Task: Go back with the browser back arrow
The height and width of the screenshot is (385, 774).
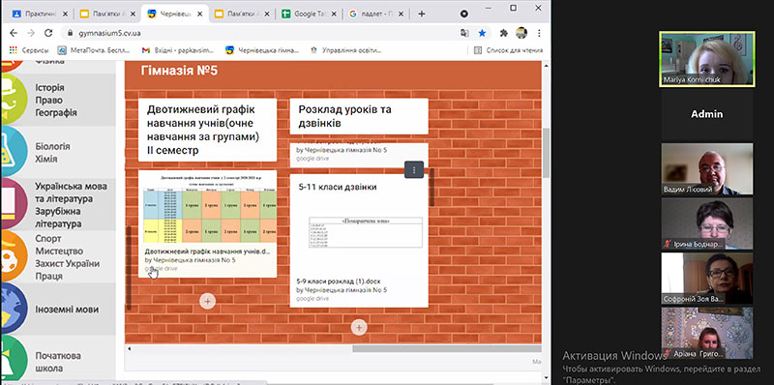Action: point(14,33)
